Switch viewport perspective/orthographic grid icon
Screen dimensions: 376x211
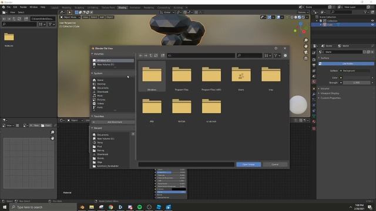pos(305,58)
